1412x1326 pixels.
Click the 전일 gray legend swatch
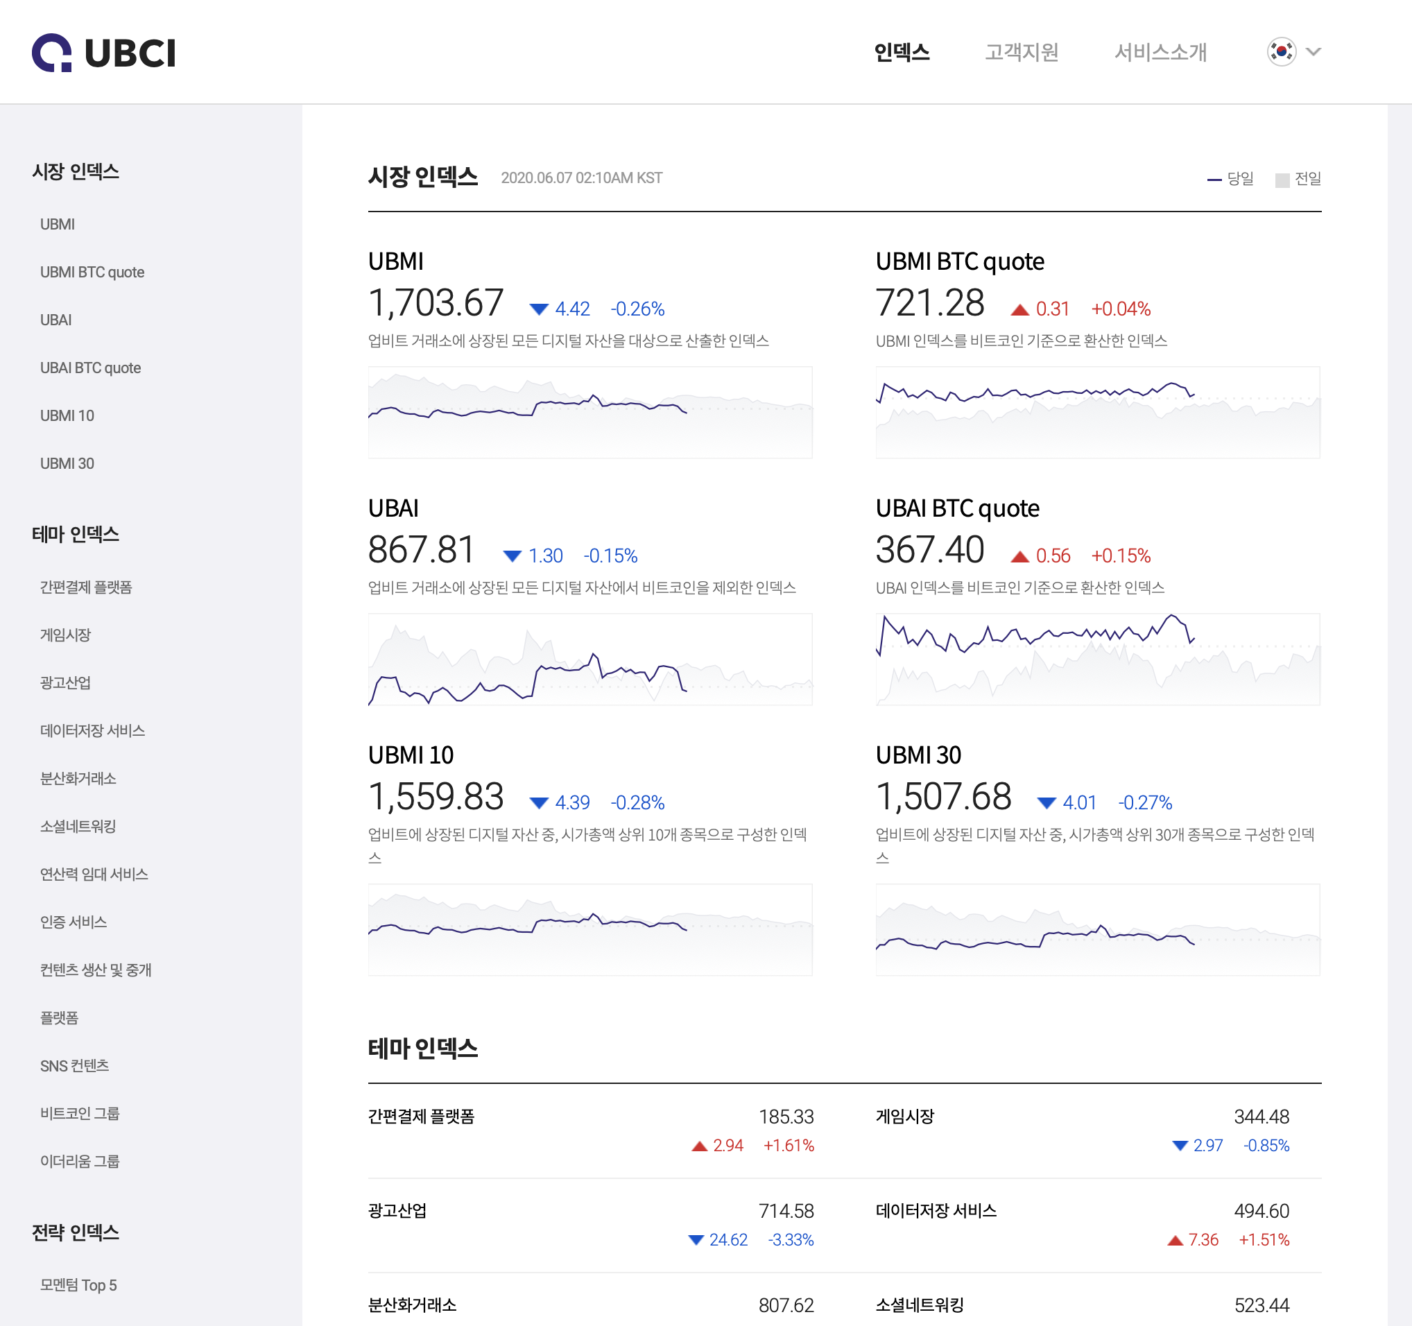(1282, 180)
